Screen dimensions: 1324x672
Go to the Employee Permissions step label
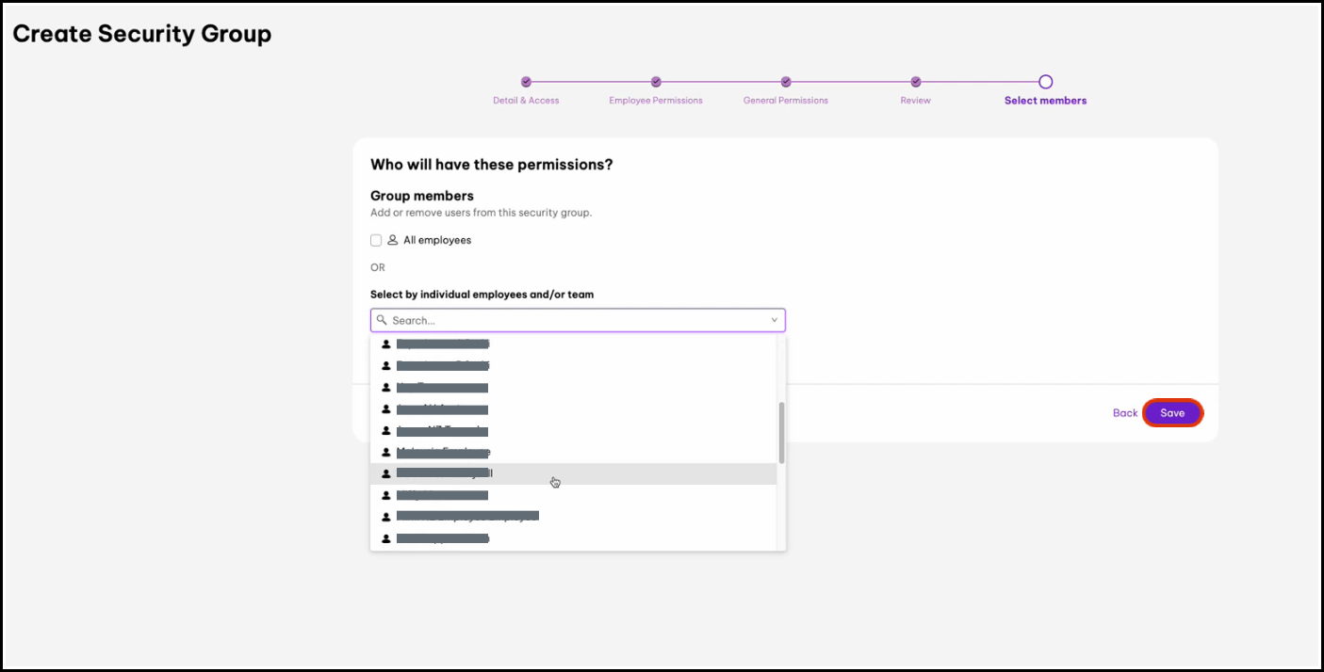655,101
